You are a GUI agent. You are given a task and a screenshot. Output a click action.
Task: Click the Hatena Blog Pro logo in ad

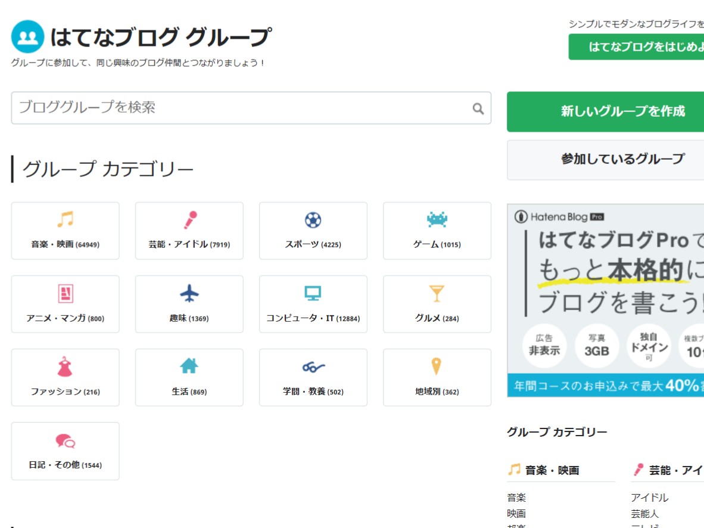pos(559,217)
